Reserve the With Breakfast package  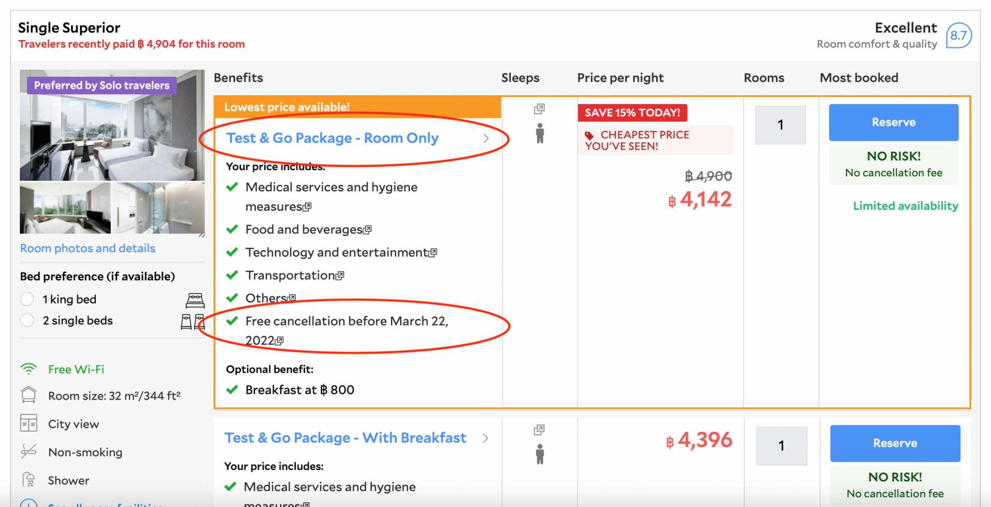pos(895,443)
